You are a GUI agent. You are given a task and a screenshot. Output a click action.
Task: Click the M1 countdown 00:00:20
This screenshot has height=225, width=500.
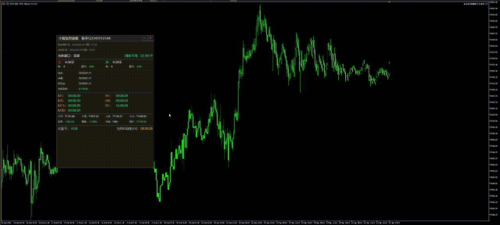[x=74, y=96]
